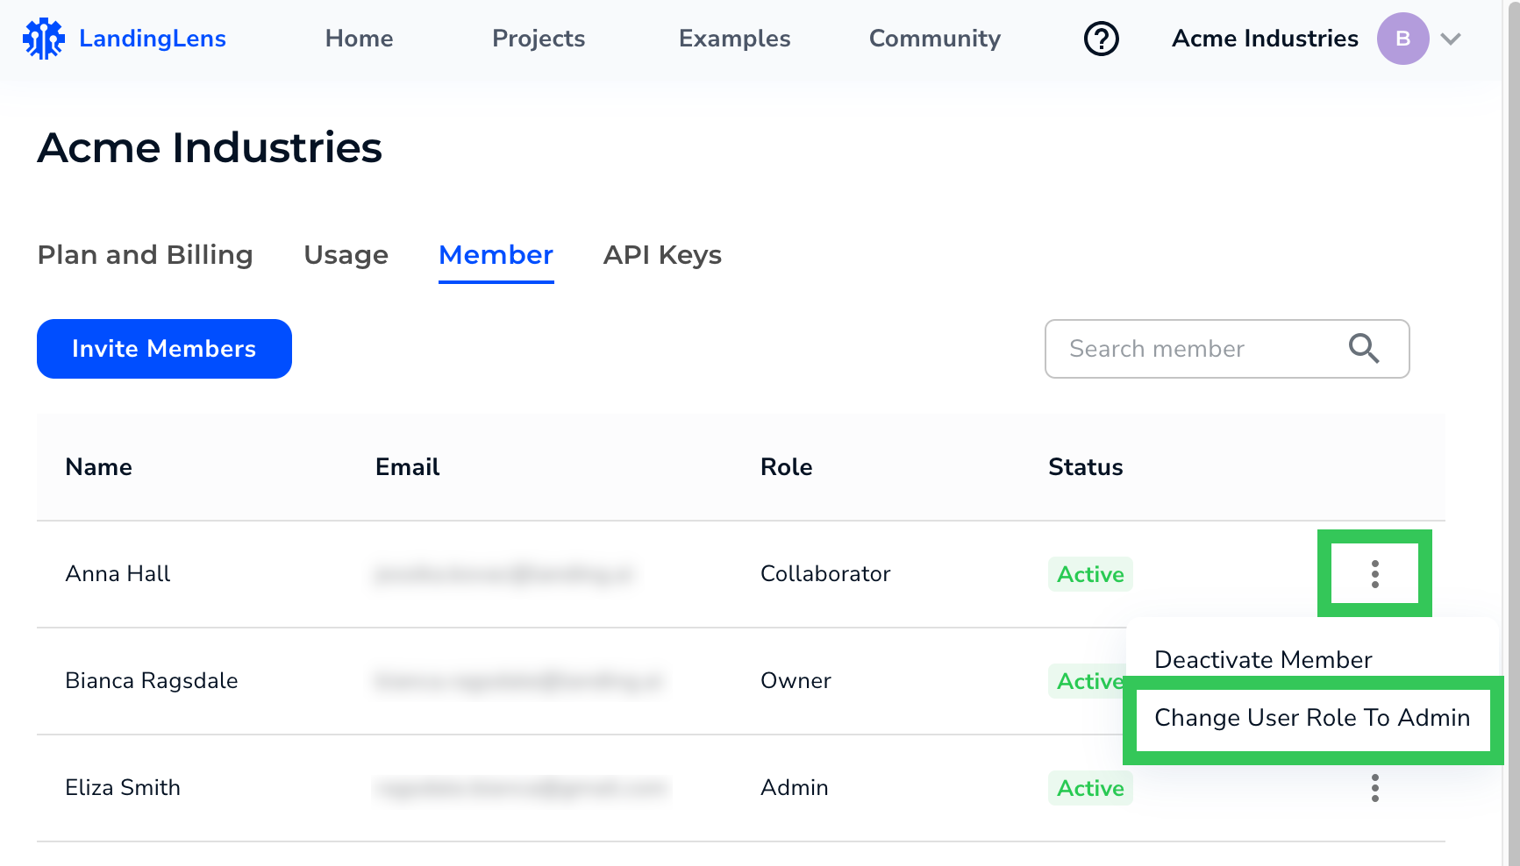Viewport: 1520px width, 866px height.
Task: Go to the API Keys tab
Action: [x=662, y=255]
